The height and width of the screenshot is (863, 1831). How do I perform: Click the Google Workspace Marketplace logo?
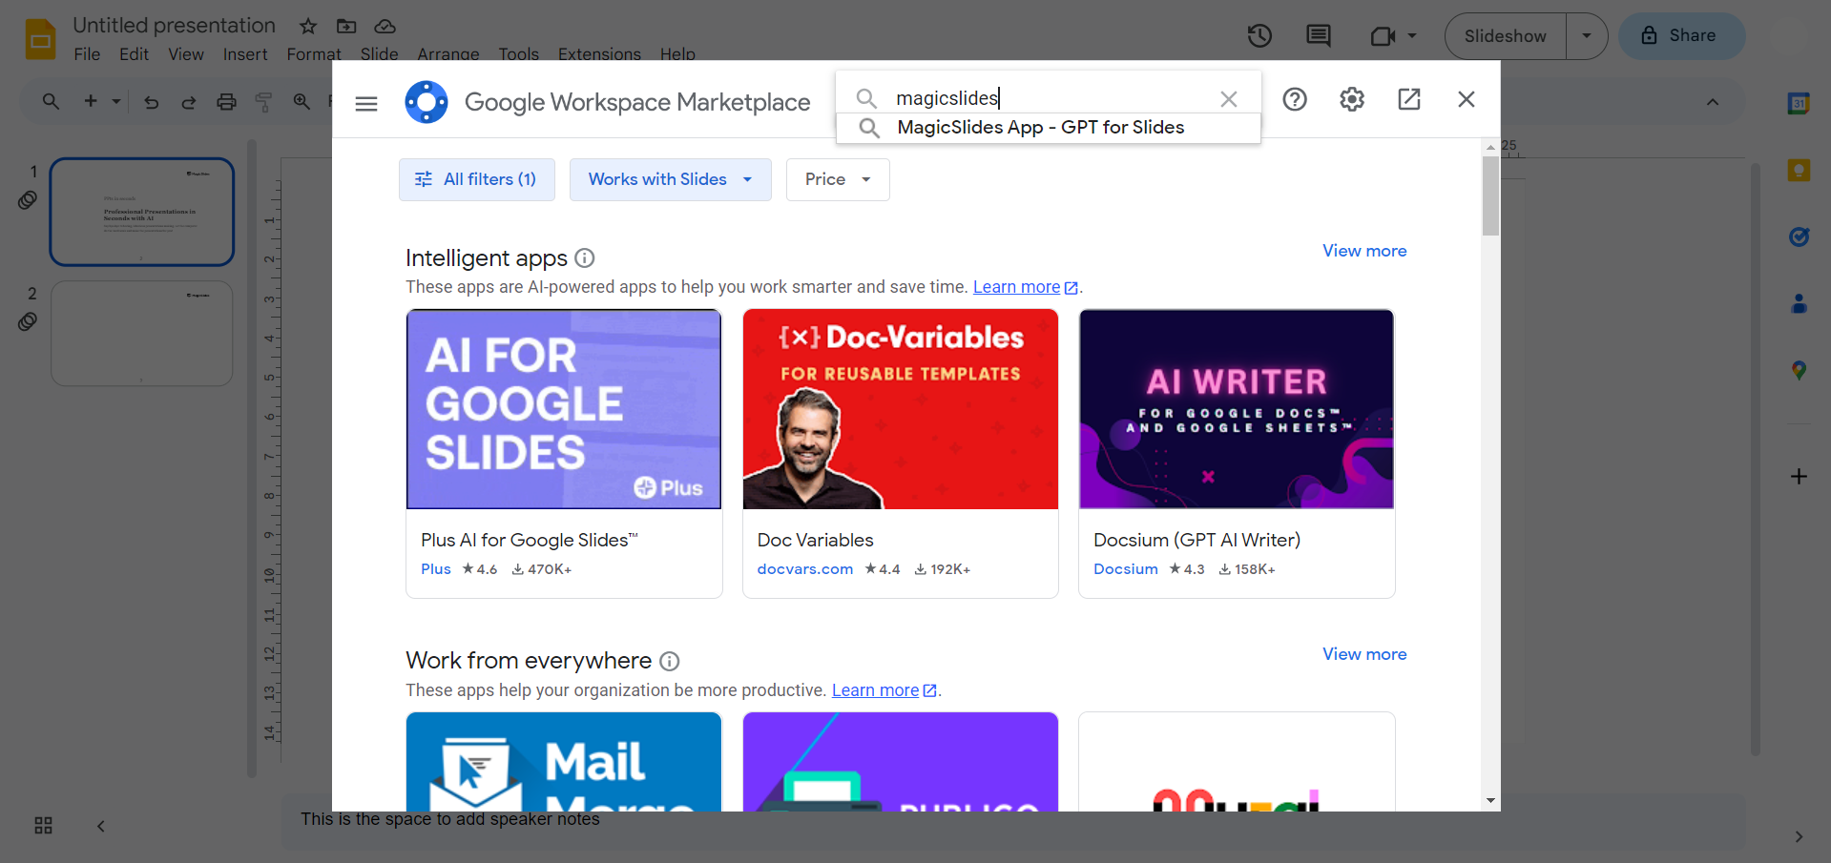click(427, 102)
